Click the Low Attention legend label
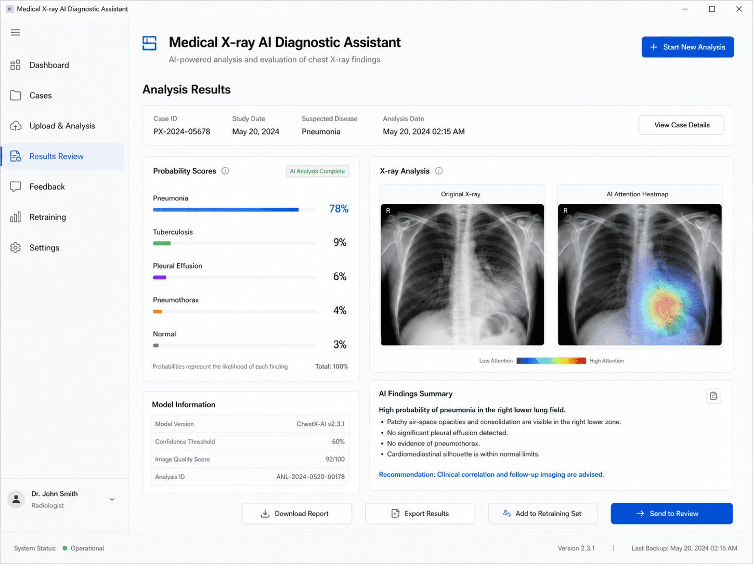753x564 pixels. [x=496, y=361]
